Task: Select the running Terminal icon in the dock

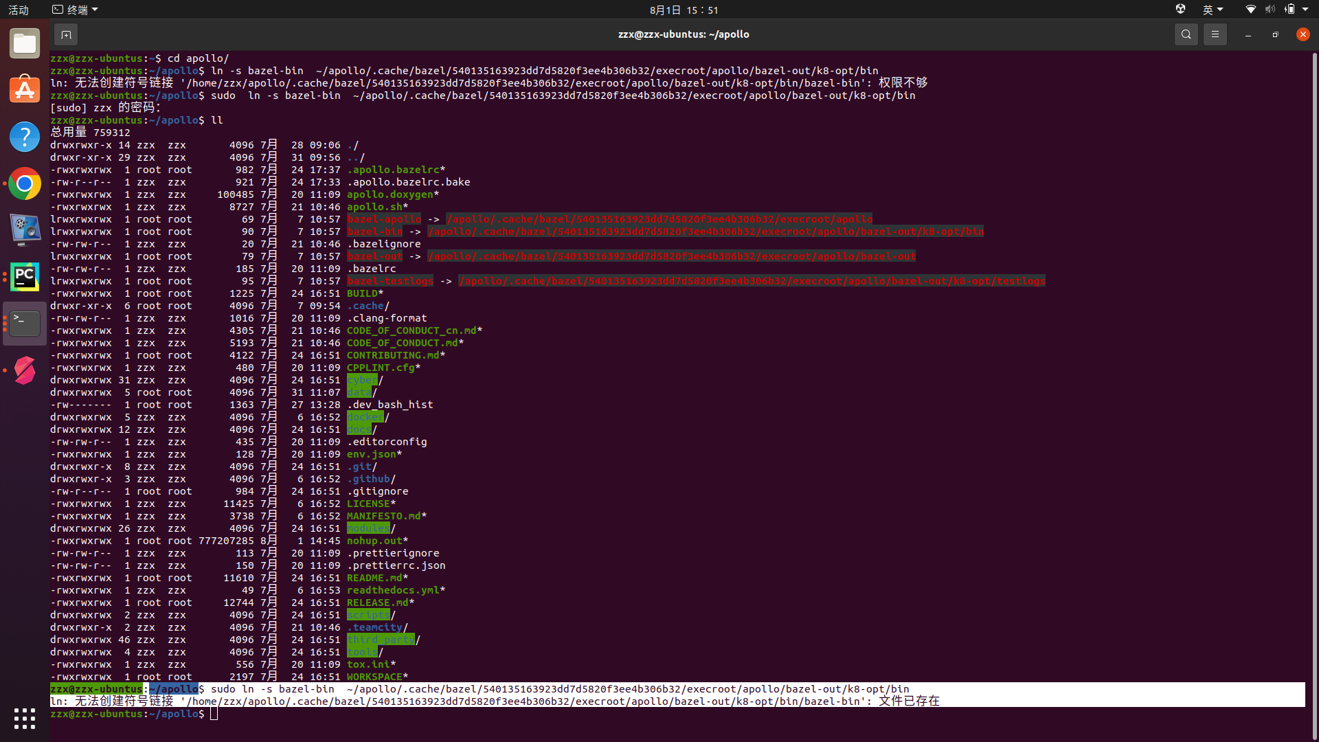Action: tap(24, 323)
